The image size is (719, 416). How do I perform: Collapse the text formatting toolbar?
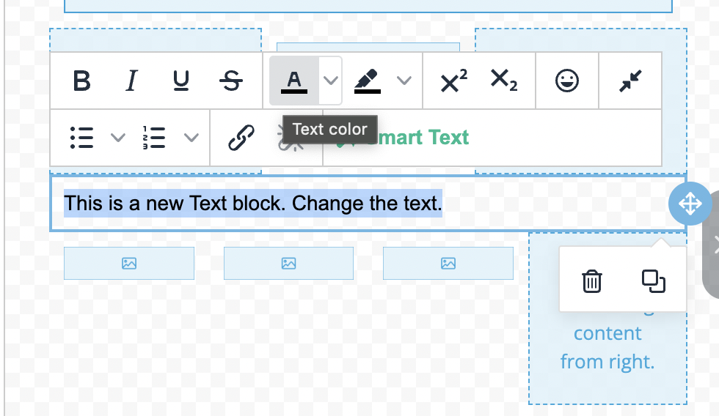click(630, 81)
